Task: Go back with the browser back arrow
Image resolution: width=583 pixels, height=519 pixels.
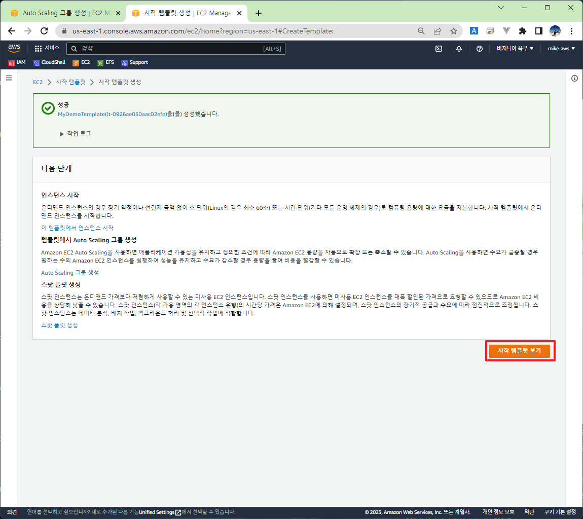Action: [x=12, y=31]
